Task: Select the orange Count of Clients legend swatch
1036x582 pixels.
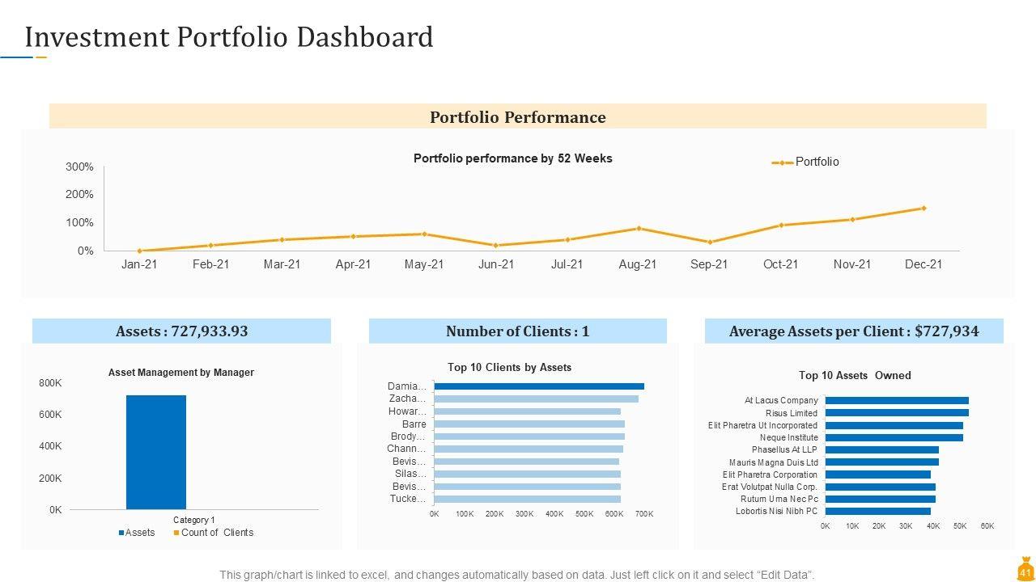Action: 176,533
